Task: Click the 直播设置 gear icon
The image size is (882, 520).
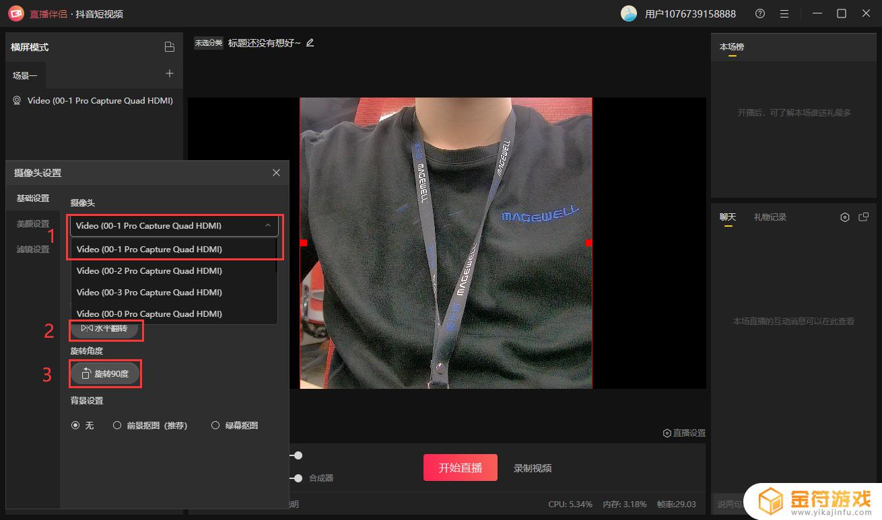Action: point(667,433)
